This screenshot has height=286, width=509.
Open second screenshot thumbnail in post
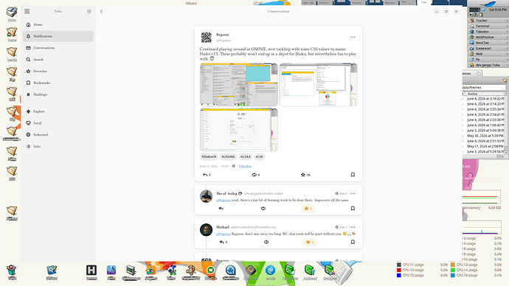(319, 85)
